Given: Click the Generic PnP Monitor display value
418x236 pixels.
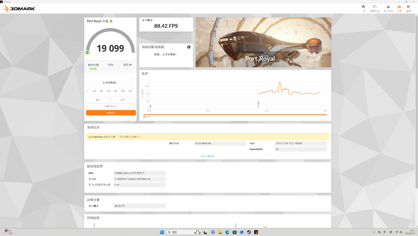Looking at the screenshot, I should click(140, 179).
